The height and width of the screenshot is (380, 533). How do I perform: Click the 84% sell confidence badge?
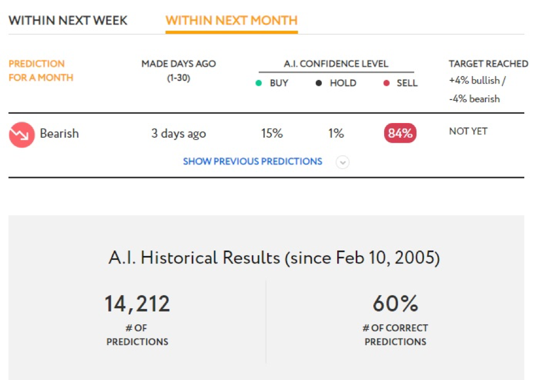[400, 133]
